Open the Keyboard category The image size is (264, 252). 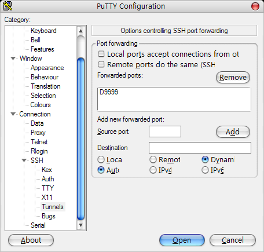[x=43, y=31]
